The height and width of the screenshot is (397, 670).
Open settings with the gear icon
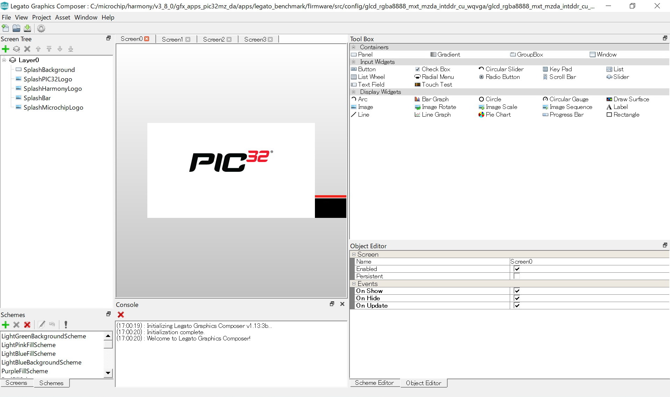(41, 28)
